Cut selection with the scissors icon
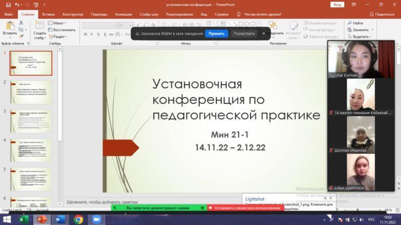The image size is (401, 225). (21, 23)
